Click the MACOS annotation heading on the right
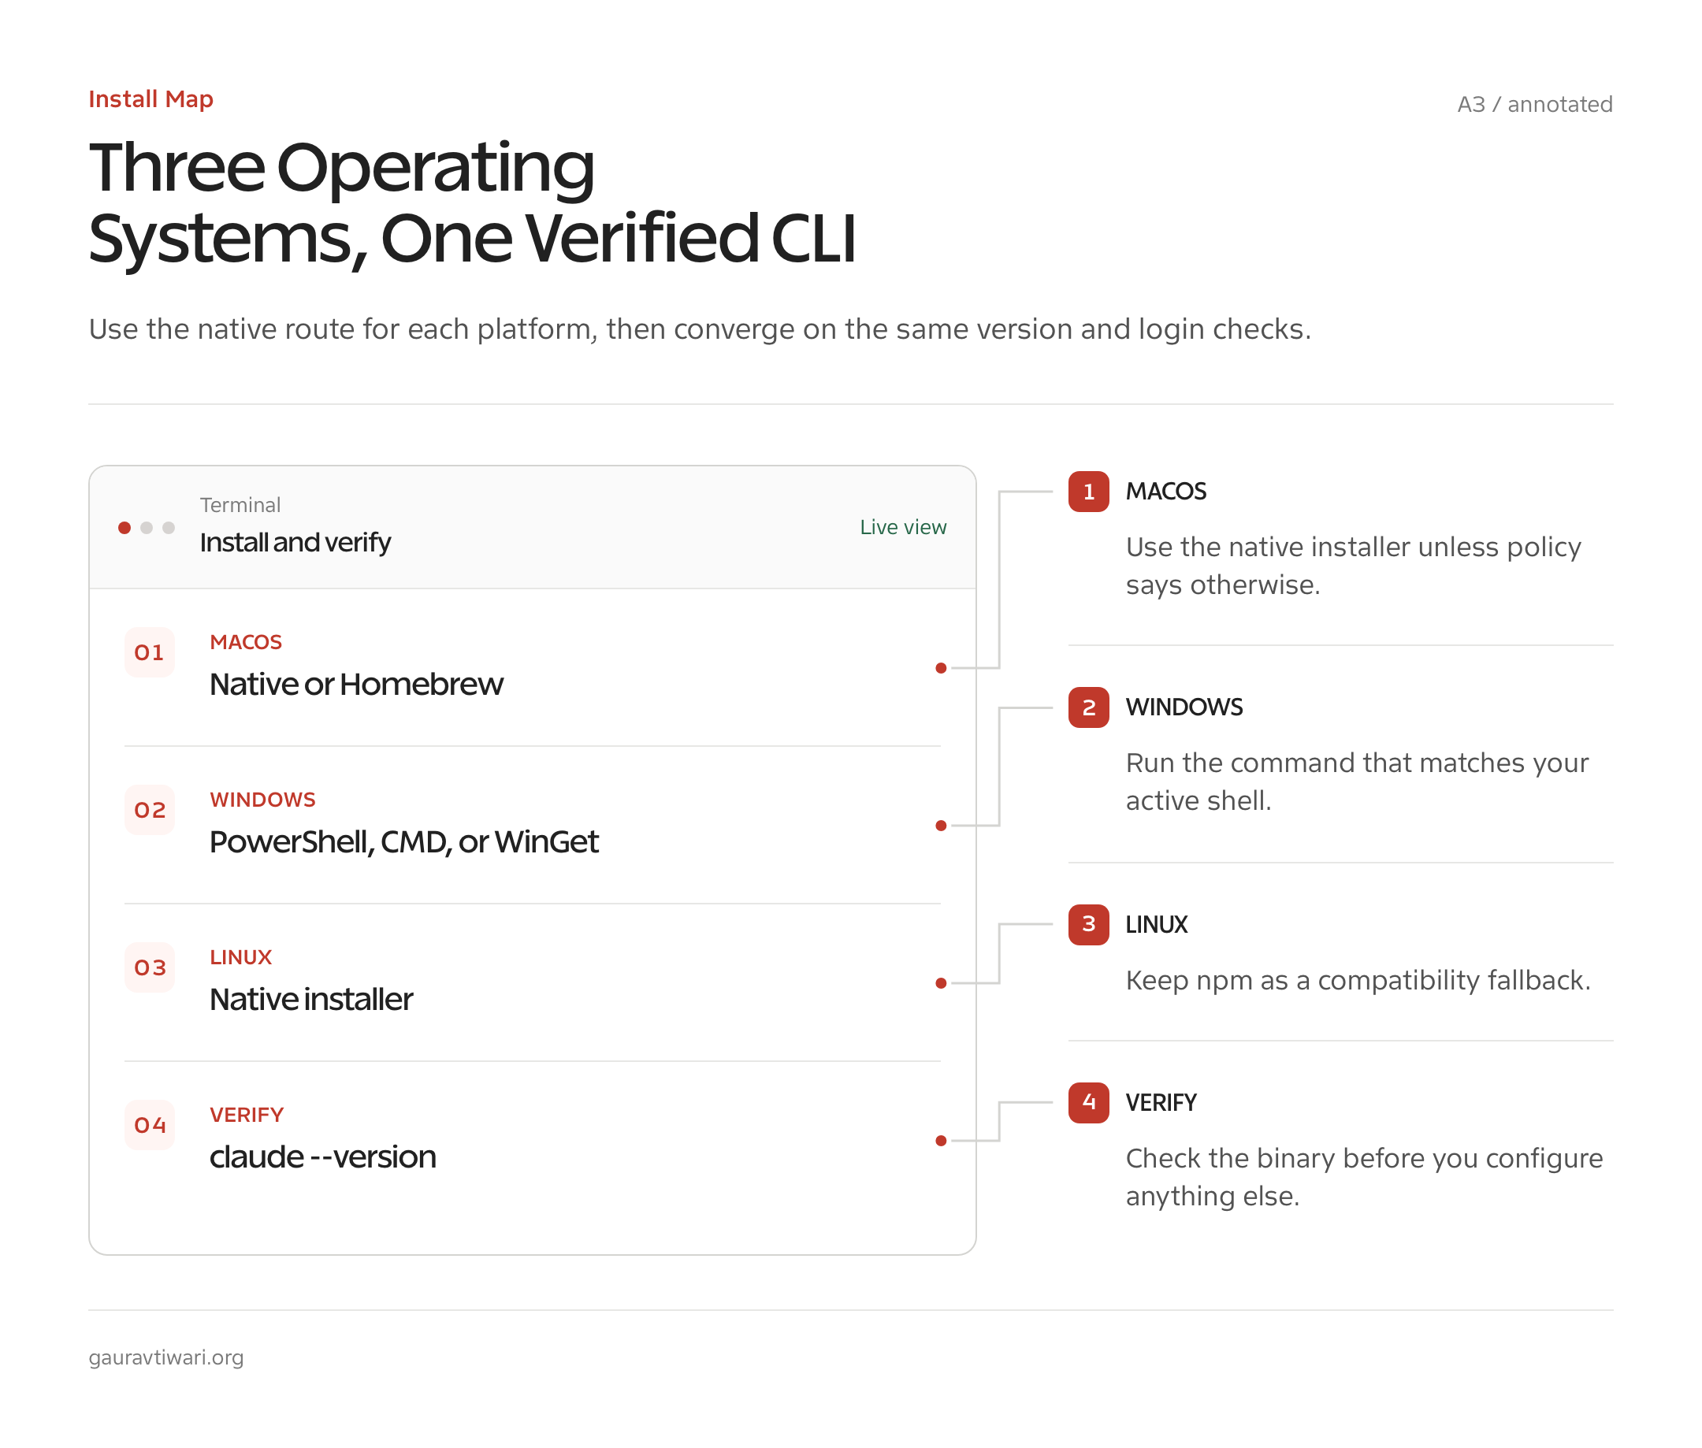This screenshot has height=1448, width=1702. click(1165, 491)
